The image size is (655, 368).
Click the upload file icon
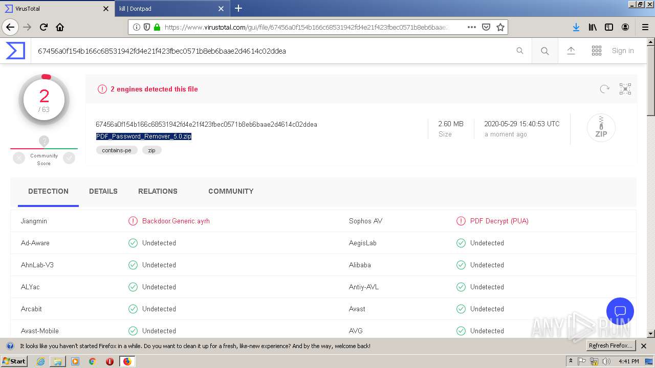coord(571,51)
